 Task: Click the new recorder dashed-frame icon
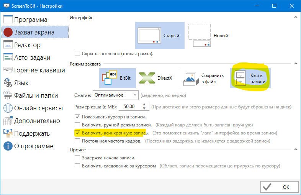[x=199, y=35]
